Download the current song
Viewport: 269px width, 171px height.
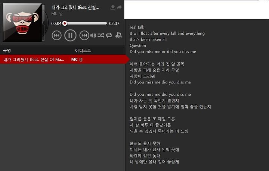point(113,7)
